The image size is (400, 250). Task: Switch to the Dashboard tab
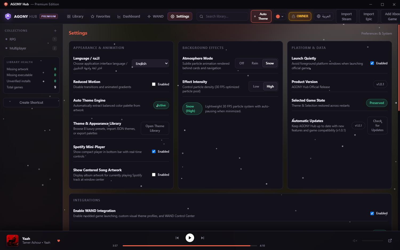pyautogui.click(x=129, y=16)
